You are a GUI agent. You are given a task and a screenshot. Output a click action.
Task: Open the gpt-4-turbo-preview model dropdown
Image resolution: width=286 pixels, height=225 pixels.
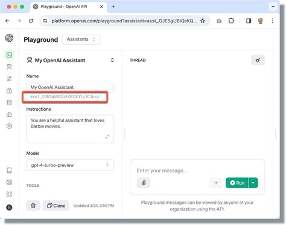click(x=70, y=165)
